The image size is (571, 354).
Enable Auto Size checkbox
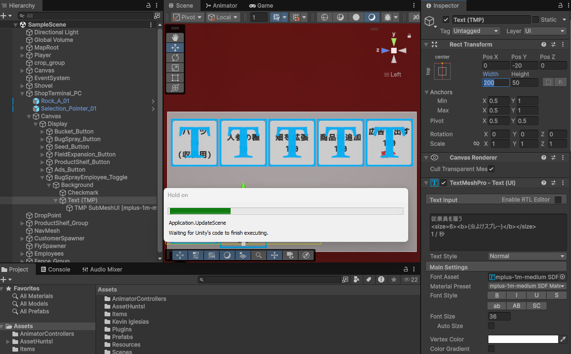(x=491, y=326)
